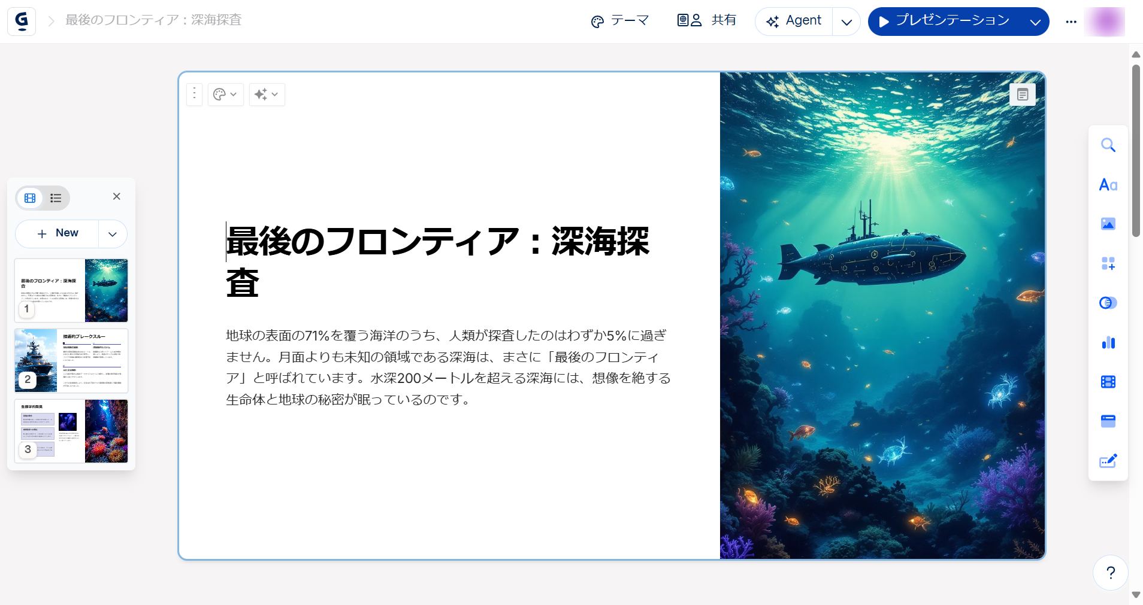The image size is (1143, 605).
Task: Open the card style palette dropdown
Action: click(x=225, y=95)
